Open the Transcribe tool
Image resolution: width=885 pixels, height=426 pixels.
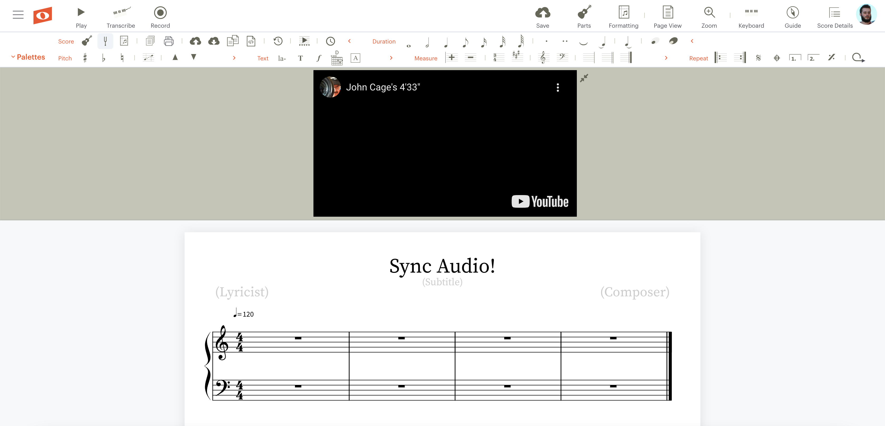click(x=121, y=17)
